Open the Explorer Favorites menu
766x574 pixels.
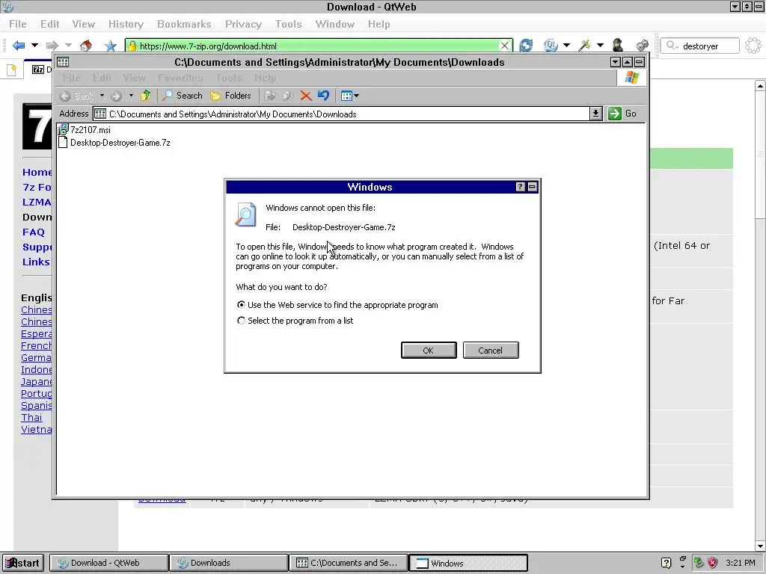(180, 78)
